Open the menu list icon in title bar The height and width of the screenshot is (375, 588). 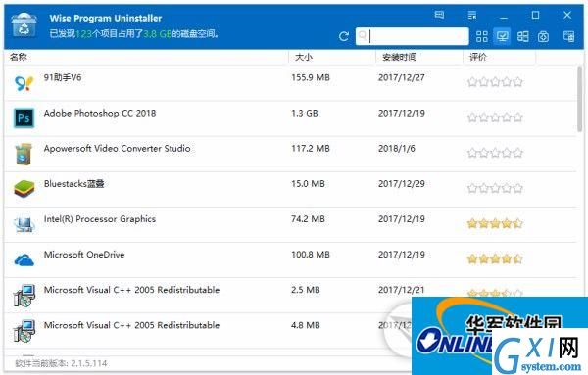tap(472, 15)
